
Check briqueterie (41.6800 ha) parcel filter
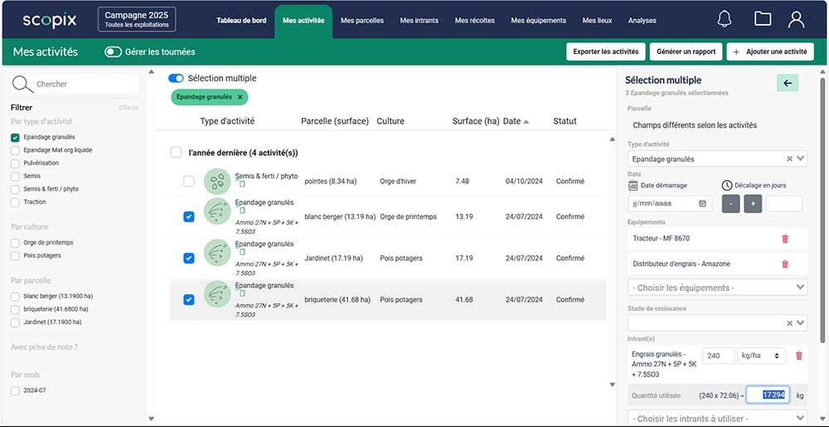(15, 309)
